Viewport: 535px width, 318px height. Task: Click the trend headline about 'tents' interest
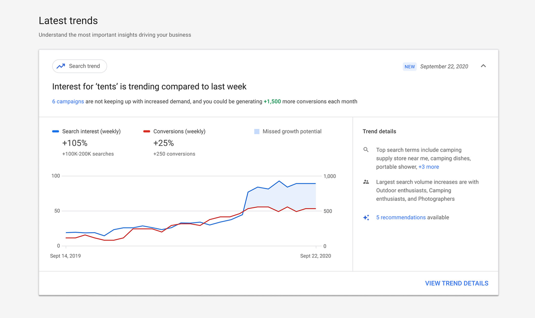pos(149,87)
